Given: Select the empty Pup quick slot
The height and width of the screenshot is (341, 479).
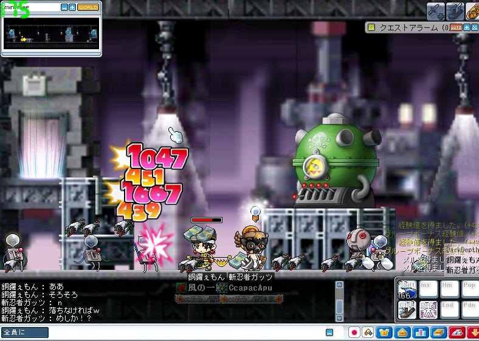Looking at the screenshot, I should [470, 289].
